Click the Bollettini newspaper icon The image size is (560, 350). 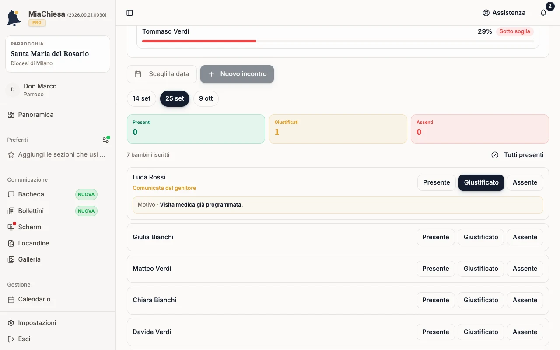(11, 211)
